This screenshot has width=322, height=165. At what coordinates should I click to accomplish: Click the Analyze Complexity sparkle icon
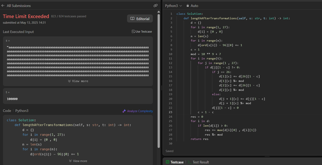[124, 111]
